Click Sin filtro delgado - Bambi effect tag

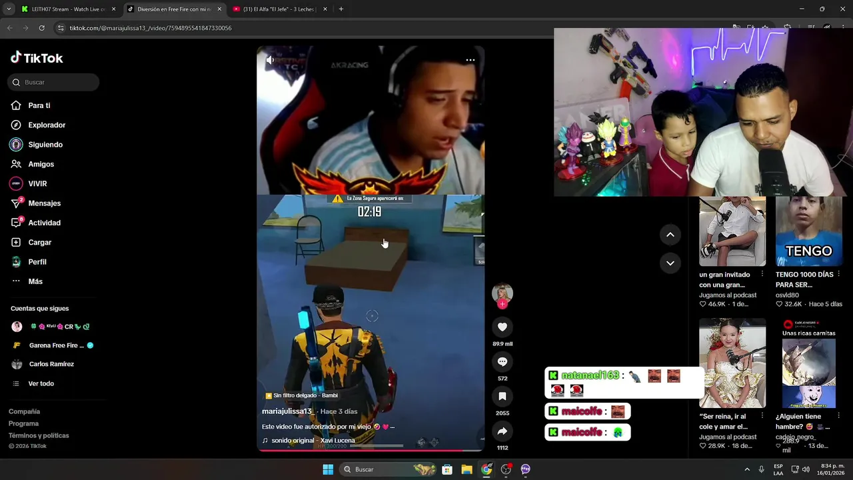[x=301, y=395]
